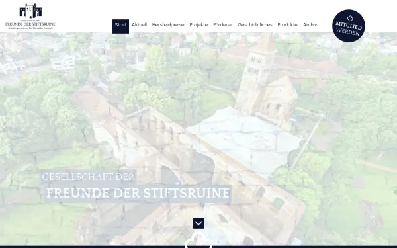
Task: Select Projekte in the navigation
Action: [198, 25]
